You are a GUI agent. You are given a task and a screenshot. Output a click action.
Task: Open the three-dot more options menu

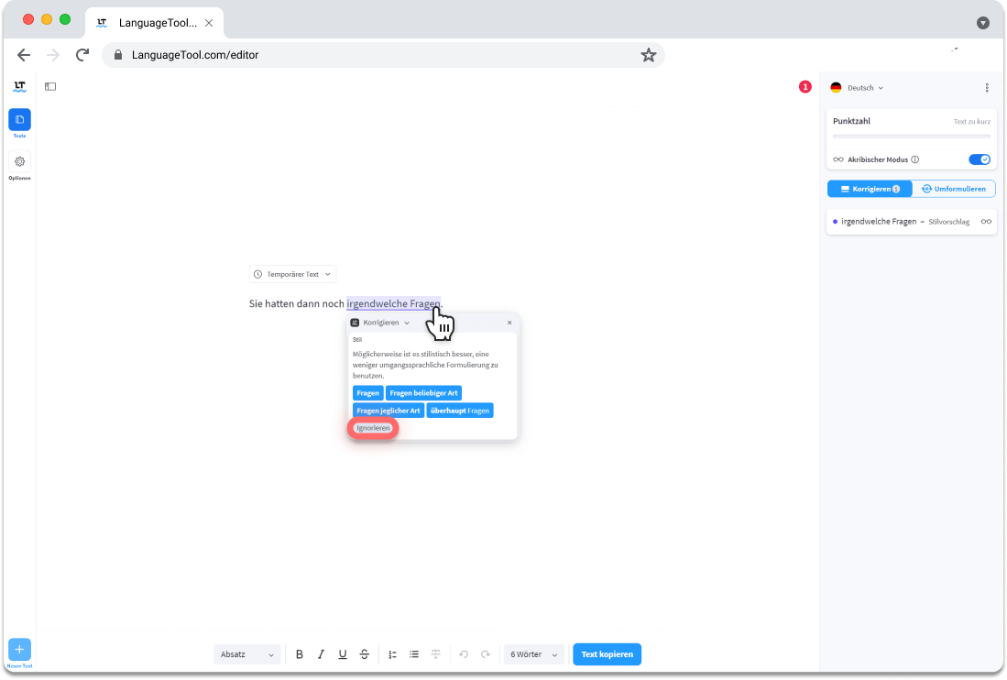tap(987, 88)
